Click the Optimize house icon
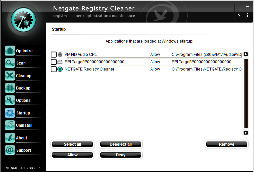254x172 pixels. tap(10, 51)
